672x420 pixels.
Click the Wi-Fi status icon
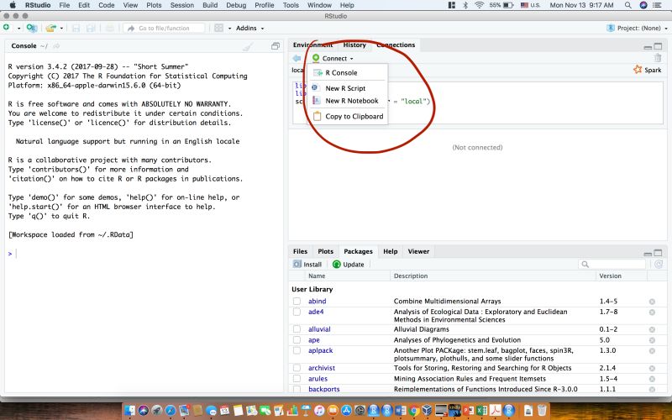pyautogui.click(x=479, y=5)
